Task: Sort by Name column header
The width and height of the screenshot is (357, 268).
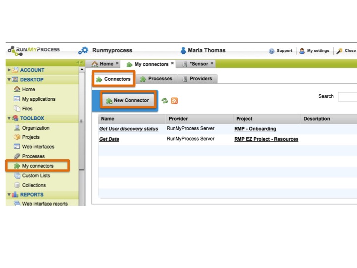Action: tap(131, 119)
